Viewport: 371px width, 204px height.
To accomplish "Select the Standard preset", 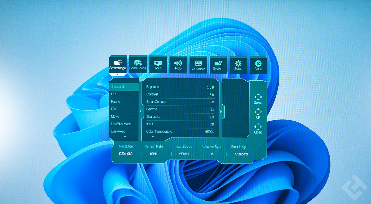I will pos(124,87).
